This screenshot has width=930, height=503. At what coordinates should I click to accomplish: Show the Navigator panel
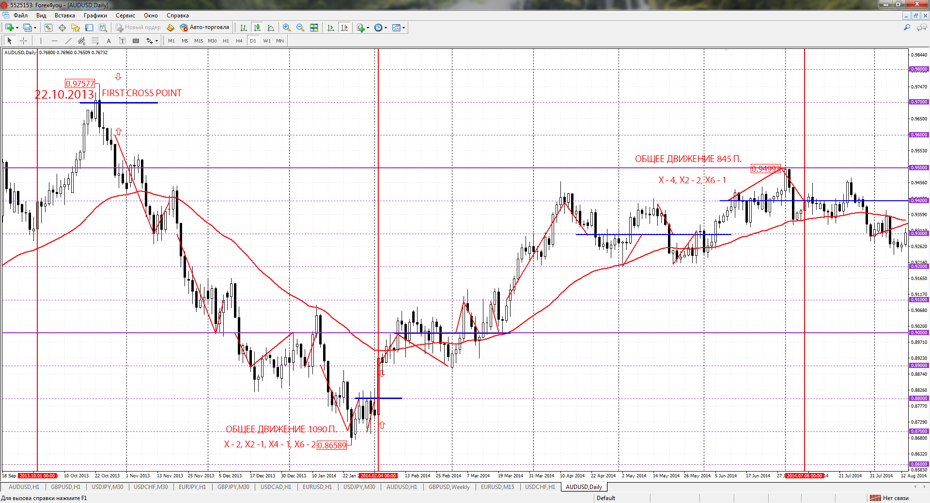(76, 28)
